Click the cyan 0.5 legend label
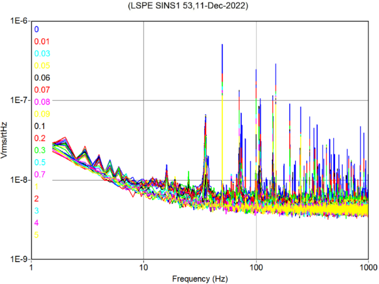 39,162
